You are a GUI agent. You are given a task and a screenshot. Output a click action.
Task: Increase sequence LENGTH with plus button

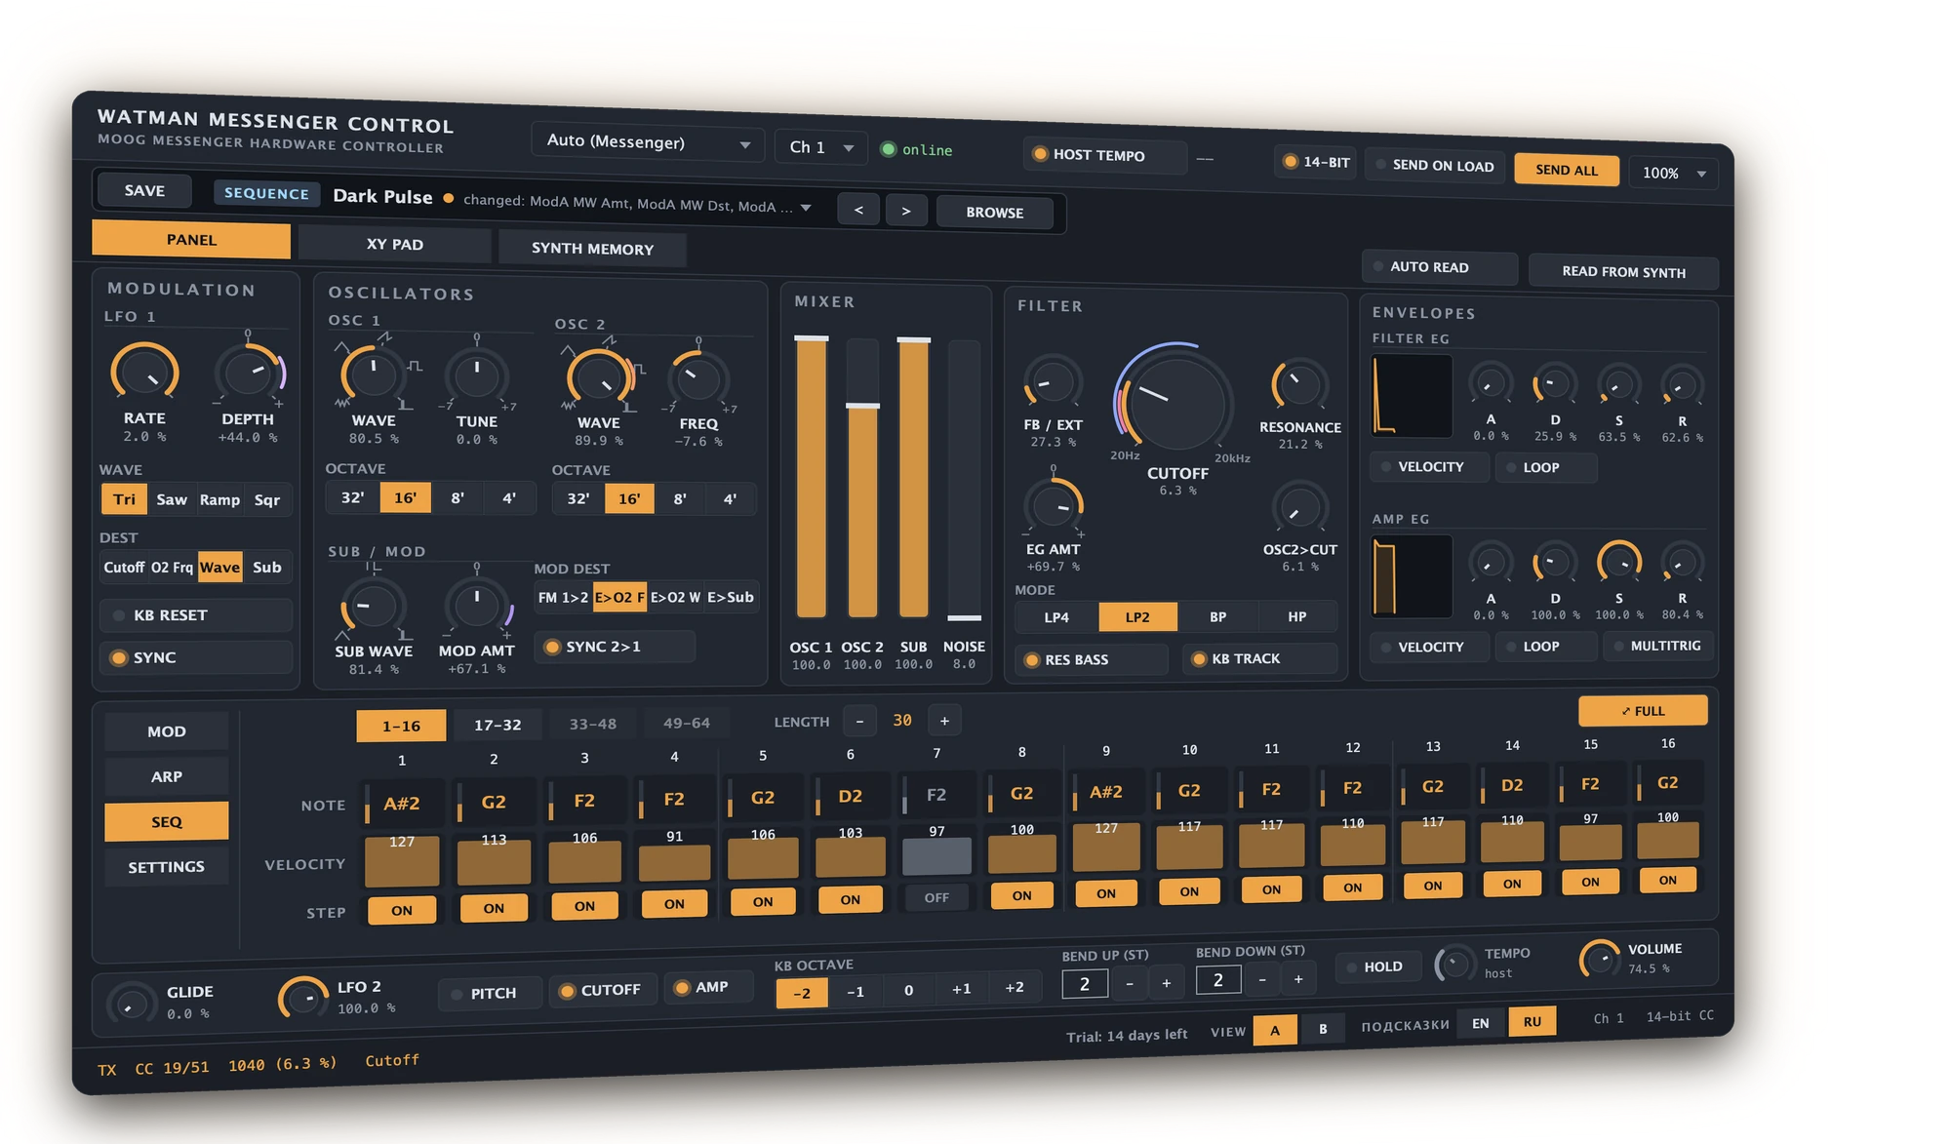click(944, 721)
